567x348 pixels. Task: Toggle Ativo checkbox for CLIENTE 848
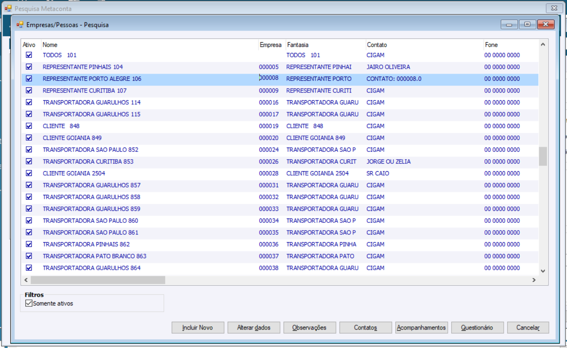pos(29,126)
